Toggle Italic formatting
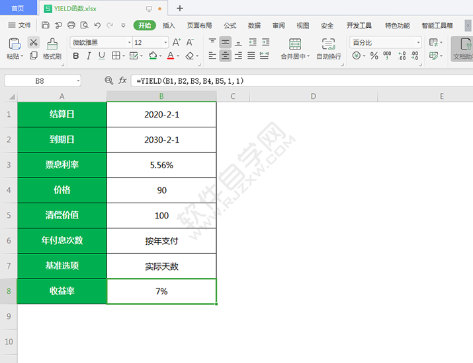 [x=89, y=55]
